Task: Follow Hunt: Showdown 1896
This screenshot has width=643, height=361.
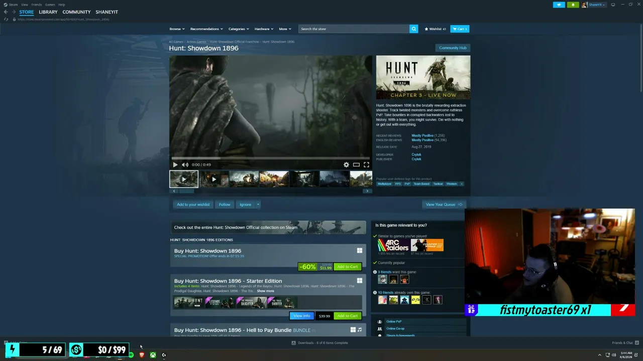Action: pyautogui.click(x=225, y=205)
